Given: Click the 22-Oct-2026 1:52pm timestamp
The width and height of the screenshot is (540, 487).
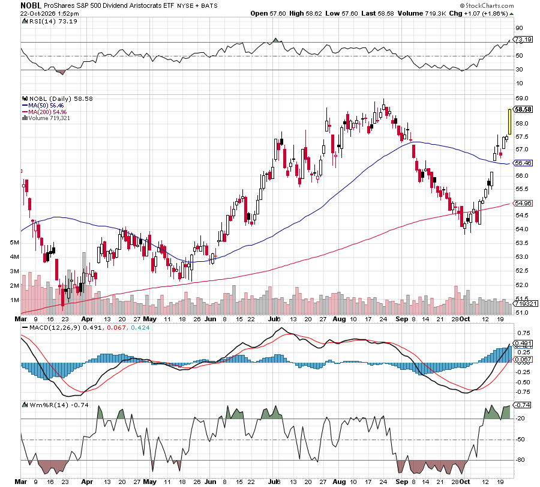Looking at the screenshot, I should click(x=50, y=14).
